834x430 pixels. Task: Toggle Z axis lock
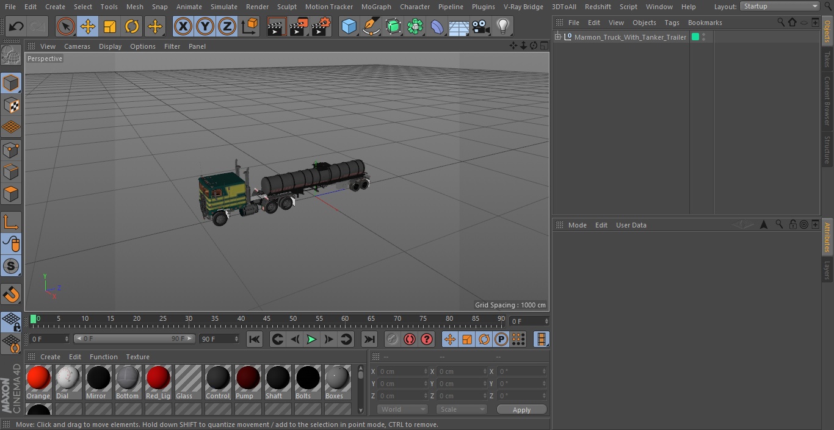click(227, 26)
